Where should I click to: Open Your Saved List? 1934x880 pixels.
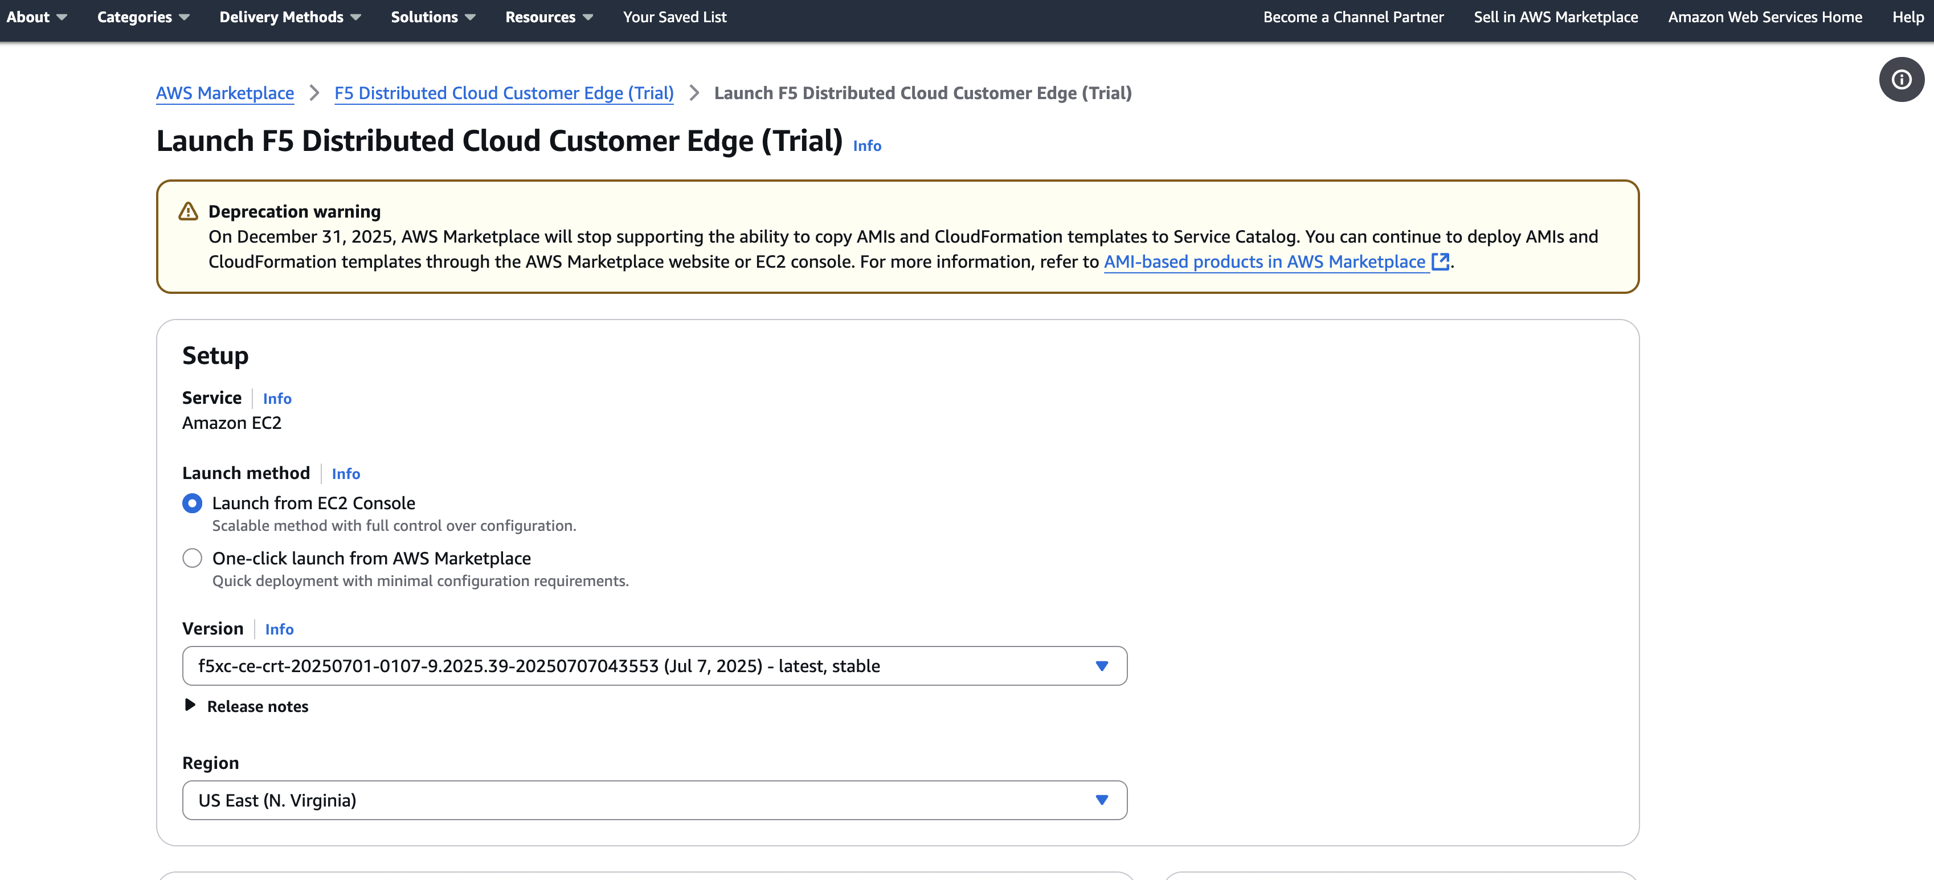click(x=673, y=17)
